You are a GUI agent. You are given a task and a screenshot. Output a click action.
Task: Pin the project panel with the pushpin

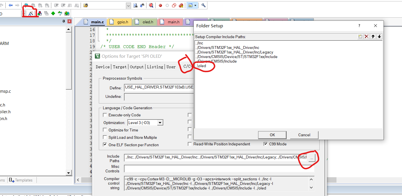64,21
